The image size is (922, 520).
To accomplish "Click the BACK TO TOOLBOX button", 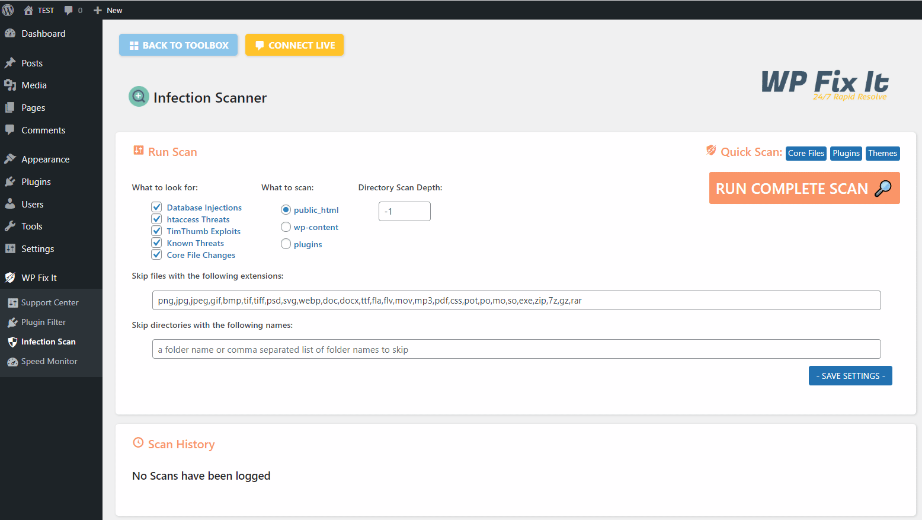I will (178, 45).
